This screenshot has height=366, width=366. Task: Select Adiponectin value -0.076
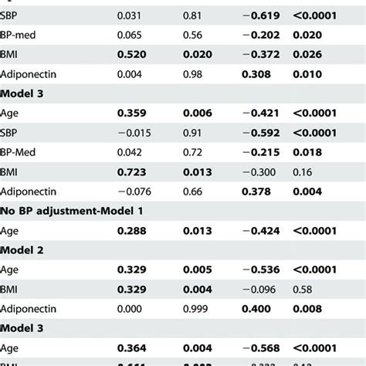(134, 191)
